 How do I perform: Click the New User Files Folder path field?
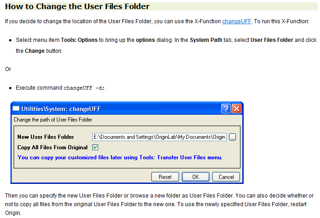tap(159, 137)
